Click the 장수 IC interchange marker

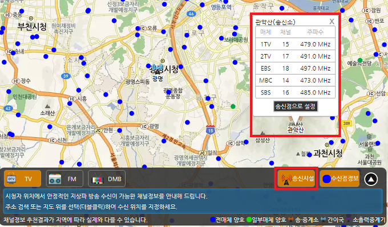tap(15, 81)
